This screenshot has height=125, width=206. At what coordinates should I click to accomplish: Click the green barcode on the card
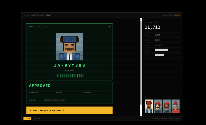point(69,76)
